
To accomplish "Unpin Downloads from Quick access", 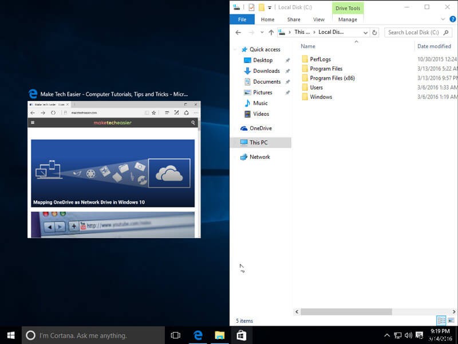I will 287,71.
